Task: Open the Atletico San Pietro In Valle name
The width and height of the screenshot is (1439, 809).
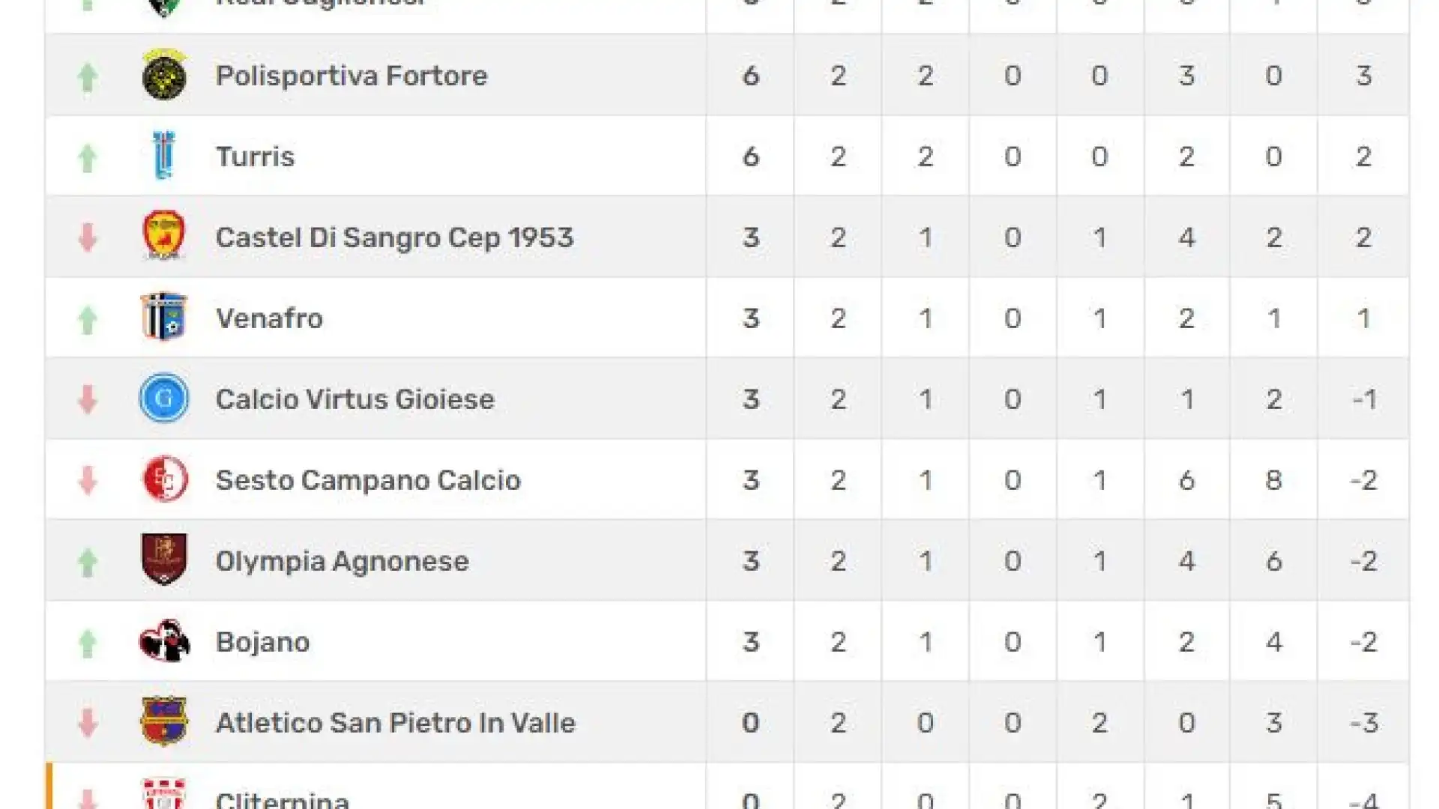Action: click(396, 723)
